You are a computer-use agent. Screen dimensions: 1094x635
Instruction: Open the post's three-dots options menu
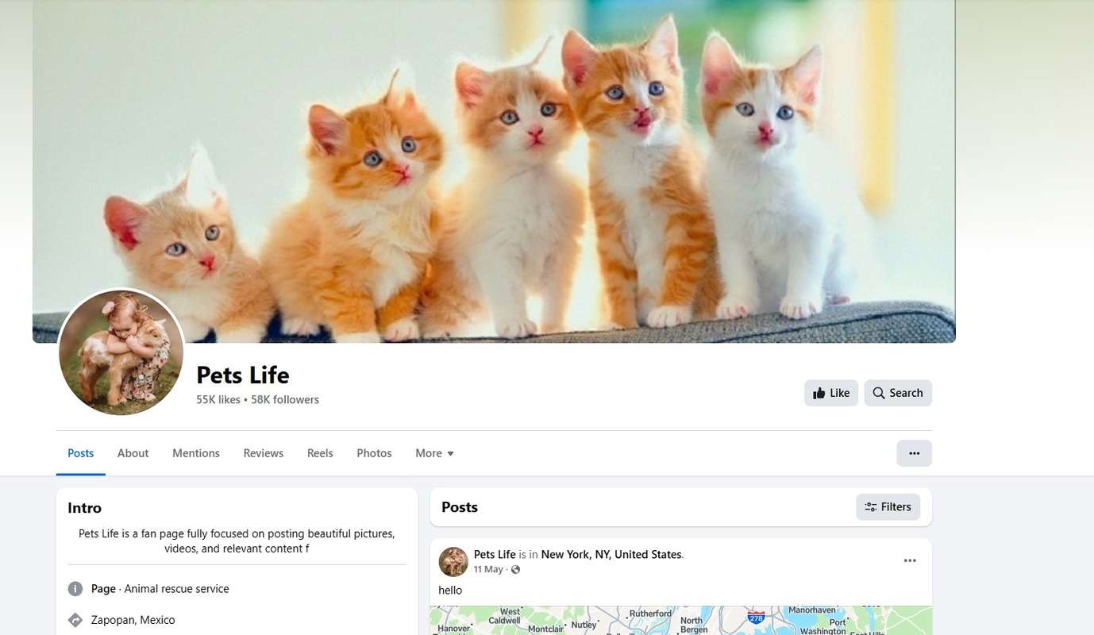point(910,560)
